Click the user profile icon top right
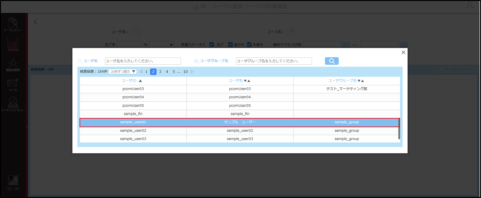This screenshot has width=481, height=198. tap(470, 5)
